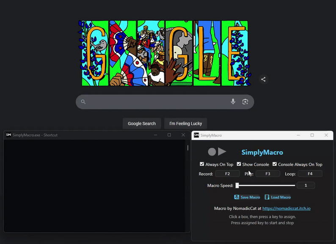
Task: Click the share icon beside the doodle
Action: pyautogui.click(x=263, y=79)
